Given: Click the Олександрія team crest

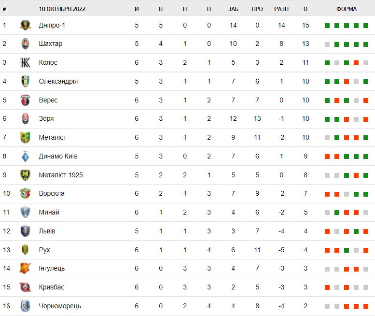Looking at the screenshot, I should click(x=26, y=81).
